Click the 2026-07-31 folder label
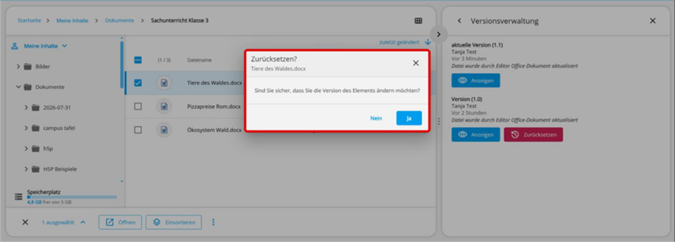Screen dimensions: 675x242 pyautogui.click(x=57, y=108)
